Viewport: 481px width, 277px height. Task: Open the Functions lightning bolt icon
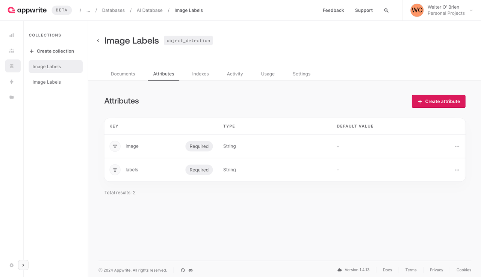12,81
